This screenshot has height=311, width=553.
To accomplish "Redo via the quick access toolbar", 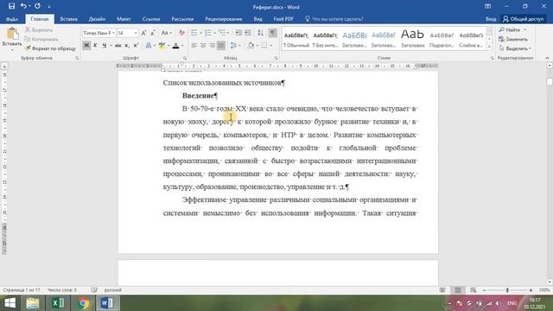I will 37,6.
